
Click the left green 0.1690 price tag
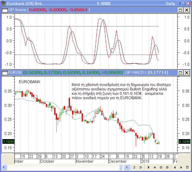(x=9, y=141)
